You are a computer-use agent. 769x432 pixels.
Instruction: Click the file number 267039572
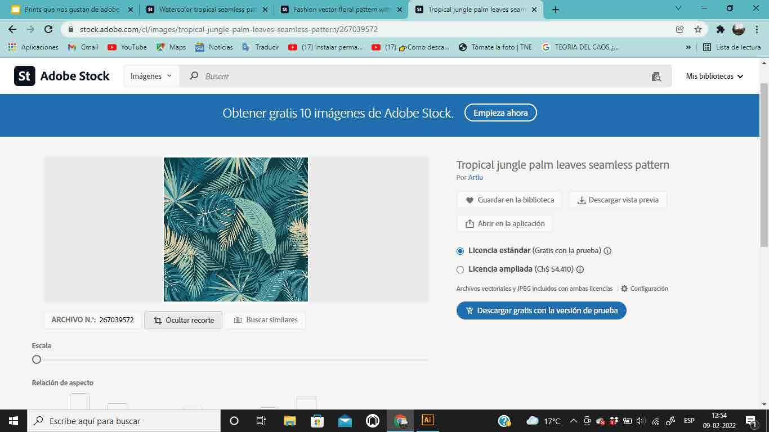117,320
